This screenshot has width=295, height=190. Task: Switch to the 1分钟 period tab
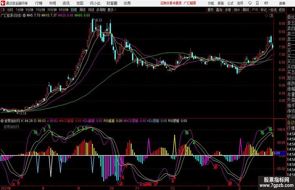click(20, 10)
